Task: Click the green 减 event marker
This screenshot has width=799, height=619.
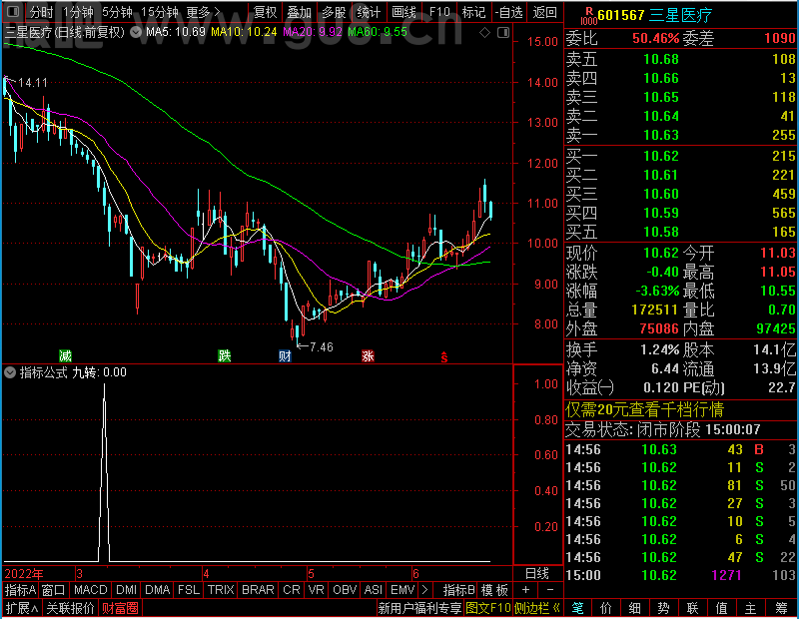Action: [x=65, y=355]
